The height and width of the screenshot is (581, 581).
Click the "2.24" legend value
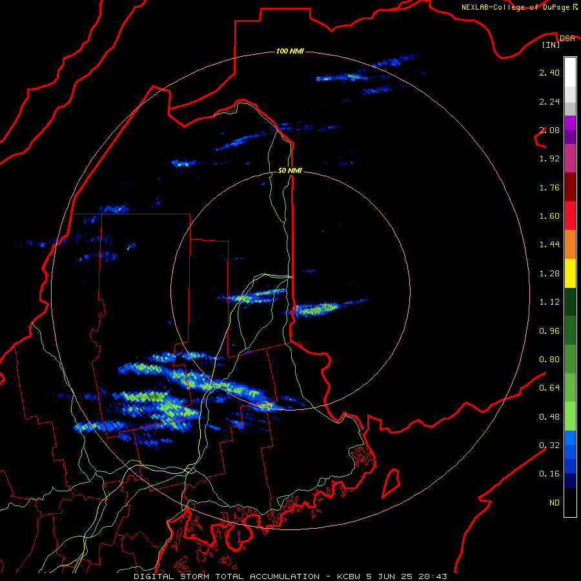coord(549,101)
